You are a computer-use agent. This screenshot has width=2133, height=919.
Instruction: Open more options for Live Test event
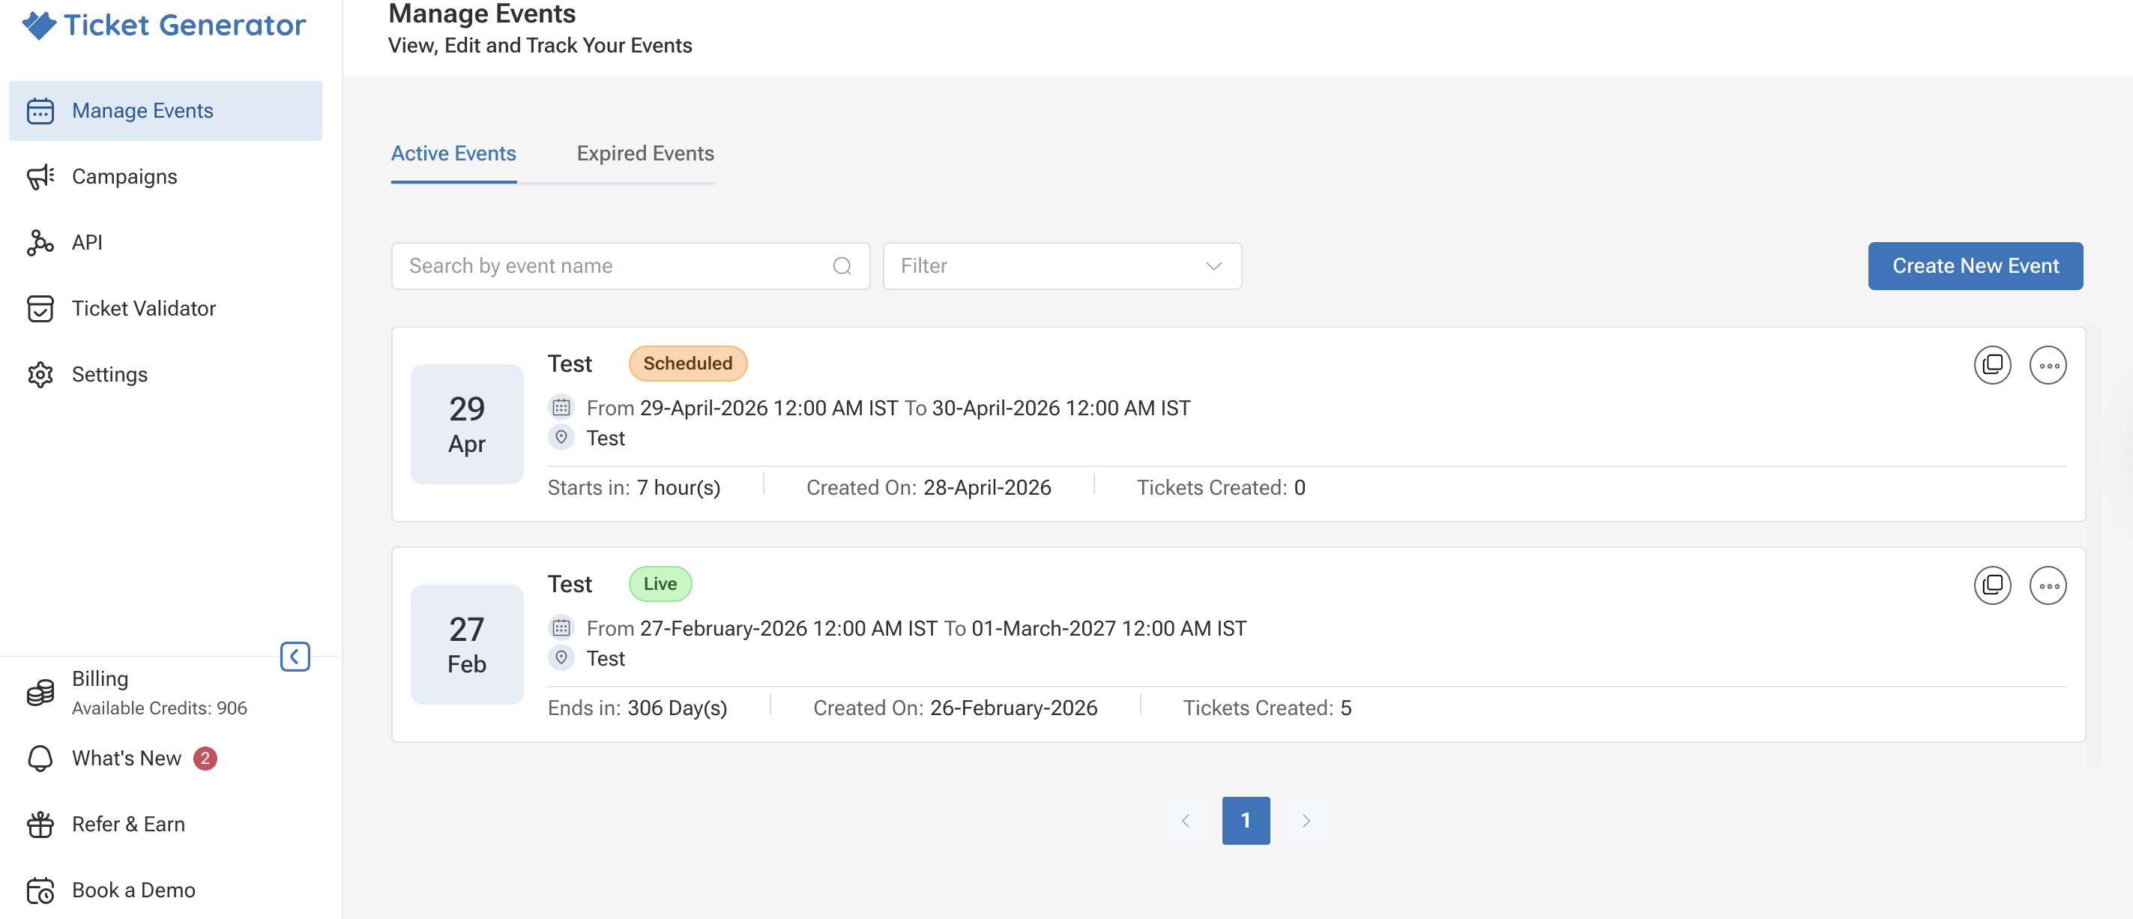click(2048, 585)
